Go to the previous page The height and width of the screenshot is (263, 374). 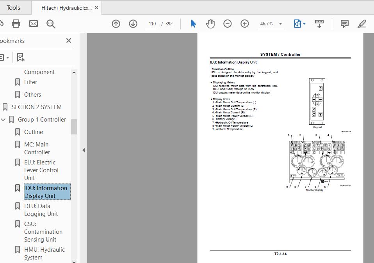tap(116, 23)
